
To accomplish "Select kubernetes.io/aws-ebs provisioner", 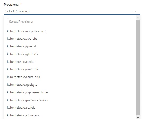I will pyautogui.click(x=22, y=39).
